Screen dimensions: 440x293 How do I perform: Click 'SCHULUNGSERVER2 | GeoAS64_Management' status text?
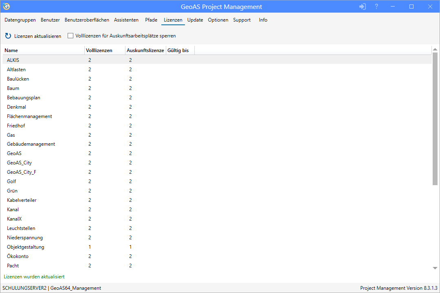[x=52, y=288]
